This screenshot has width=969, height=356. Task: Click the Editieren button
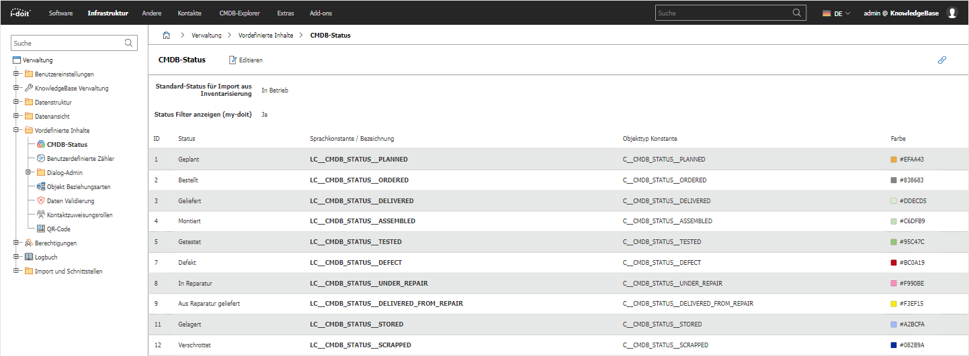point(246,60)
